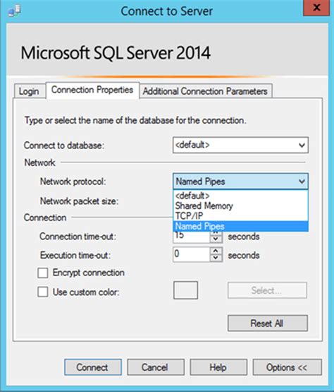Cancel the server connection dialog
334x392 pixels.
click(156, 367)
